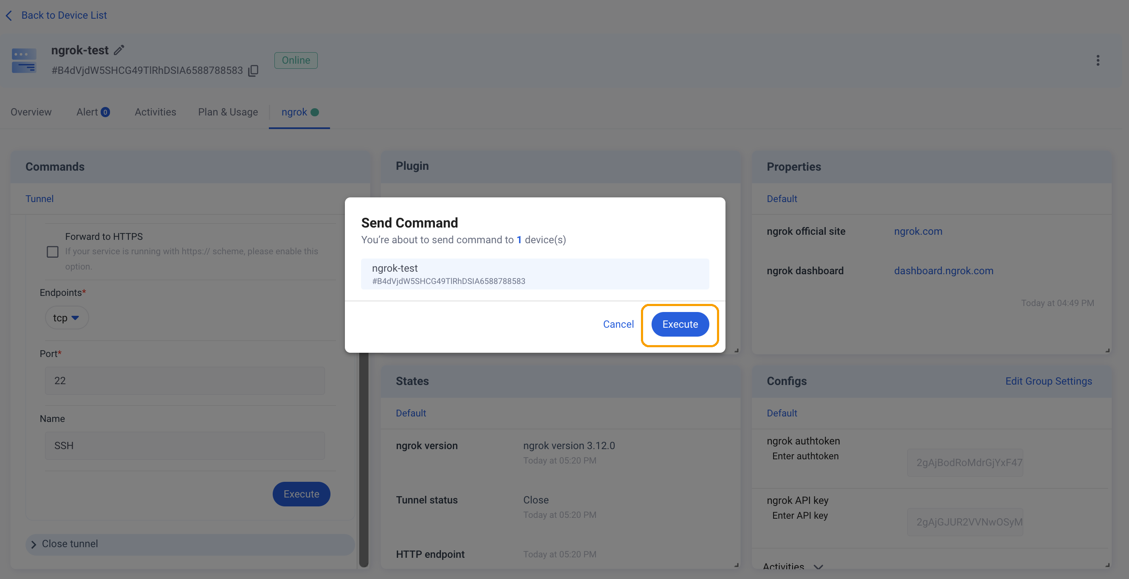Collapse the Activities section in Configs
The height and width of the screenshot is (579, 1129).
pyautogui.click(x=818, y=567)
